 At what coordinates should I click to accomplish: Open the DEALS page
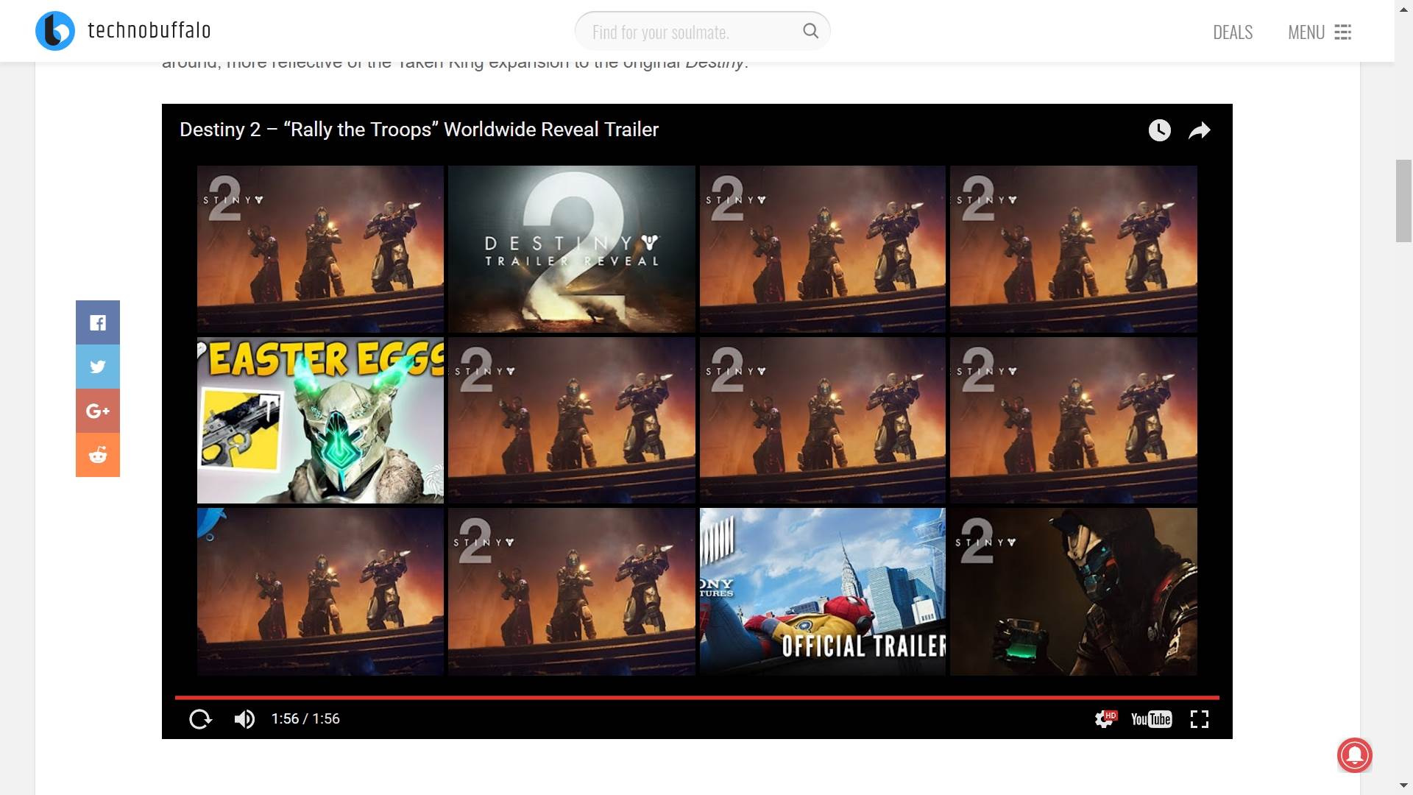tap(1233, 32)
